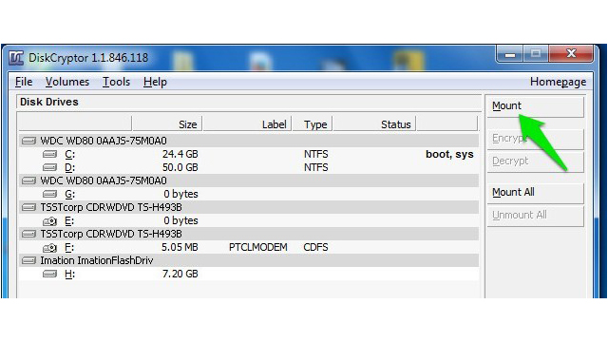The width and height of the screenshot is (608, 342).
Task: Click the G: drive volume icon
Action: 49,194
